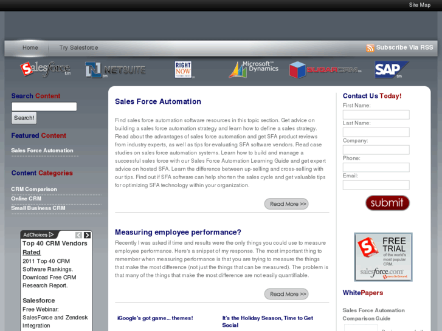Focus the Search Content text field
The image size is (442, 331).
coord(44,106)
